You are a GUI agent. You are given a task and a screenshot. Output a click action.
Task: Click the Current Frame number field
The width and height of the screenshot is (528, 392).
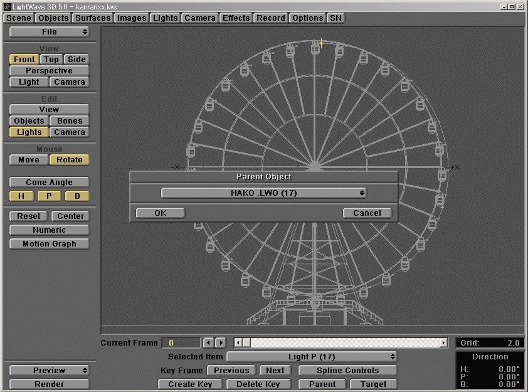pyautogui.click(x=181, y=343)
